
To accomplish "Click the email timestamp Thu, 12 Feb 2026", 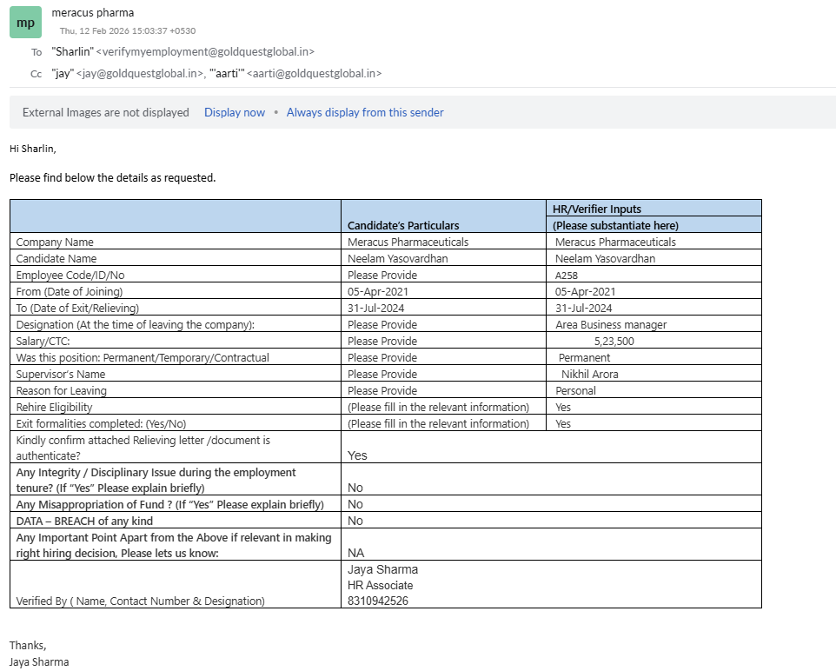I will tap(127, 31).
